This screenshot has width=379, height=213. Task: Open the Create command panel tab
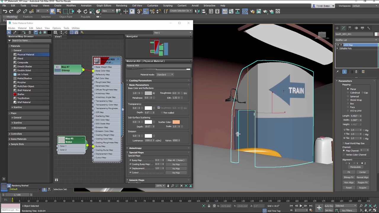pyautogui.click(x=337, y=28)
